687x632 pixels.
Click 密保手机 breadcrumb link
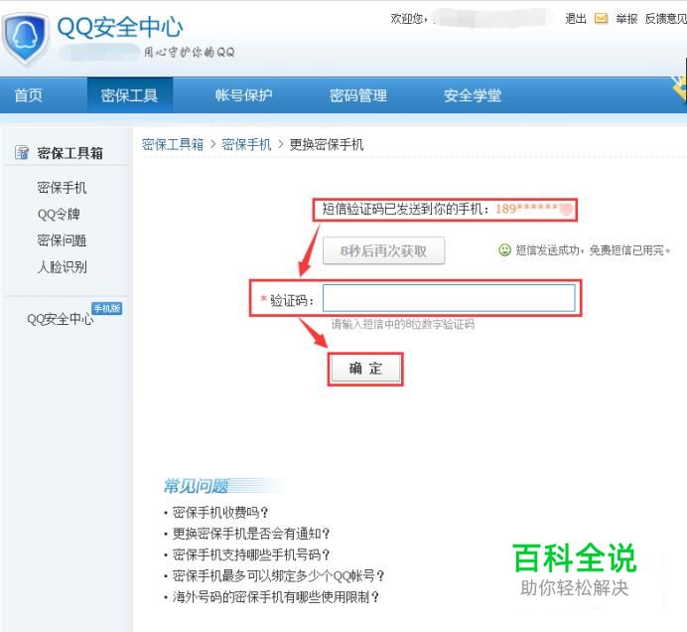click(x=246, y=144)
